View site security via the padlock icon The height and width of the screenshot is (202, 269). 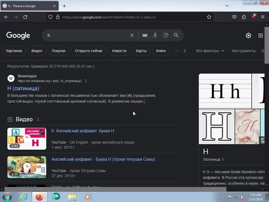[x=58, y=17]
